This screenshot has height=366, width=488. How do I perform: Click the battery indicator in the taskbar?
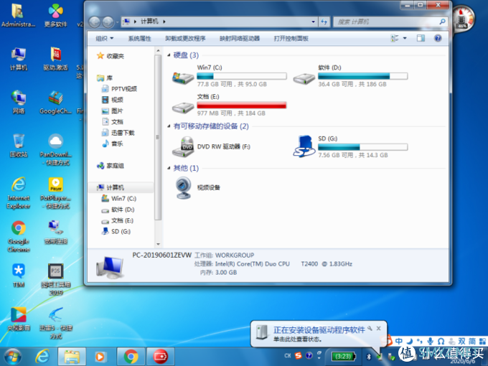[x=344, y=356]
